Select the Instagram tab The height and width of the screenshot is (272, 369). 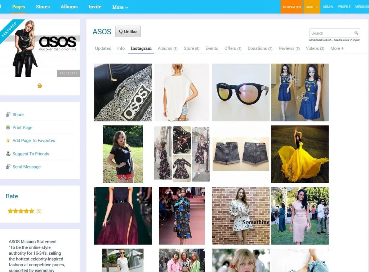(141, 48)
